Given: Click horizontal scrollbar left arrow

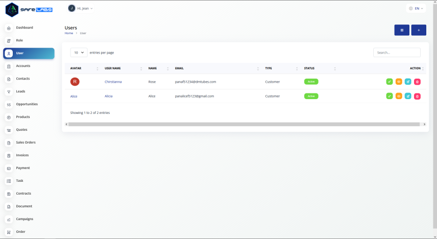Looking at the screenshot, I should point(66,125).
